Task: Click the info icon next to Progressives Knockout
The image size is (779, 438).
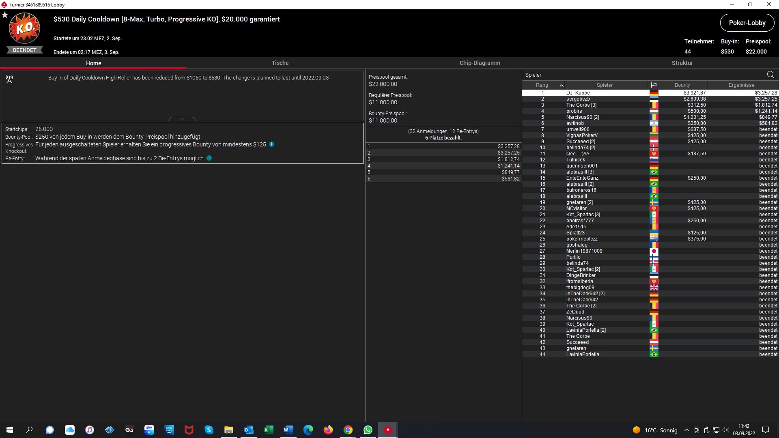Action: coord(272,144)
